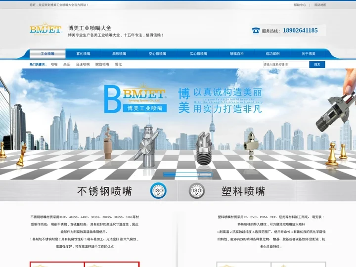
Task: Click the hot keyword 雾化
Action: pos(118,64)
